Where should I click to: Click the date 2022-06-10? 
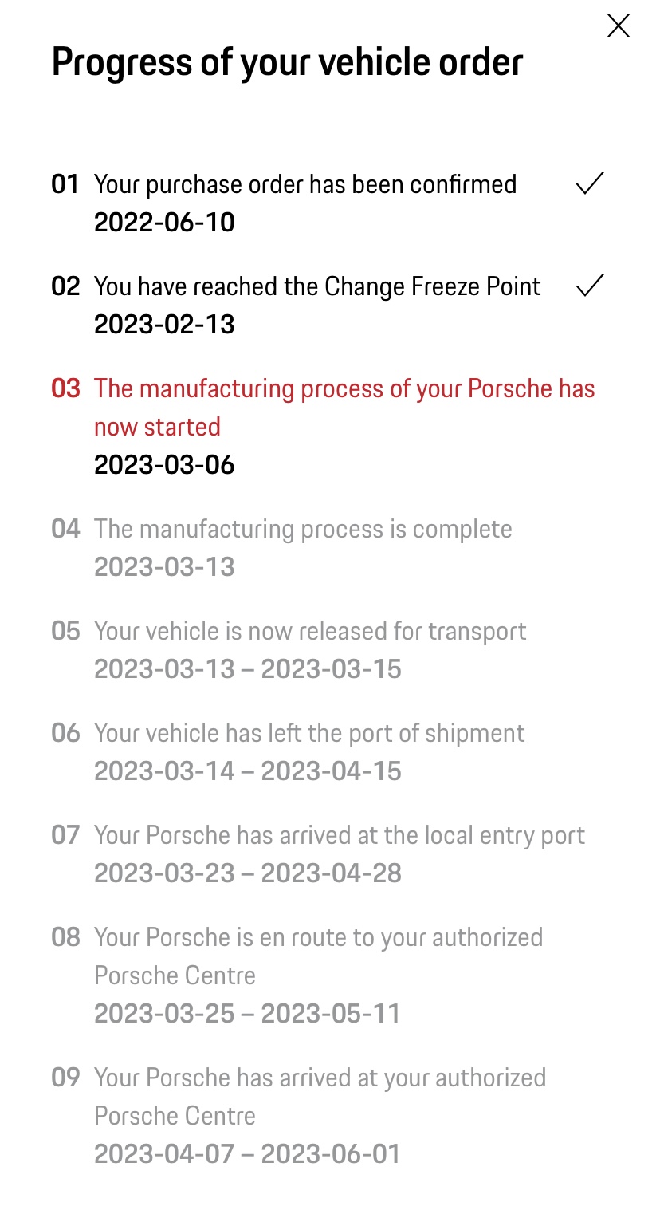[164, 223]
